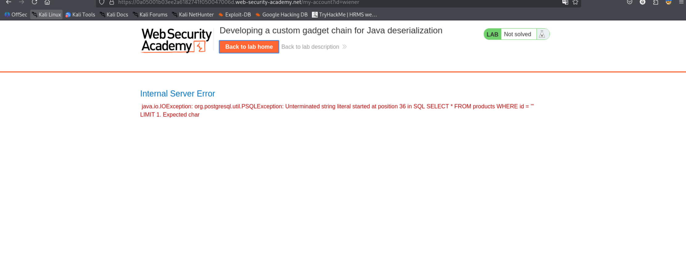Image resolution: width=686 pixels, height=280 pixels.
Task: Click the browser forward arrow
Action: (21, 2)
